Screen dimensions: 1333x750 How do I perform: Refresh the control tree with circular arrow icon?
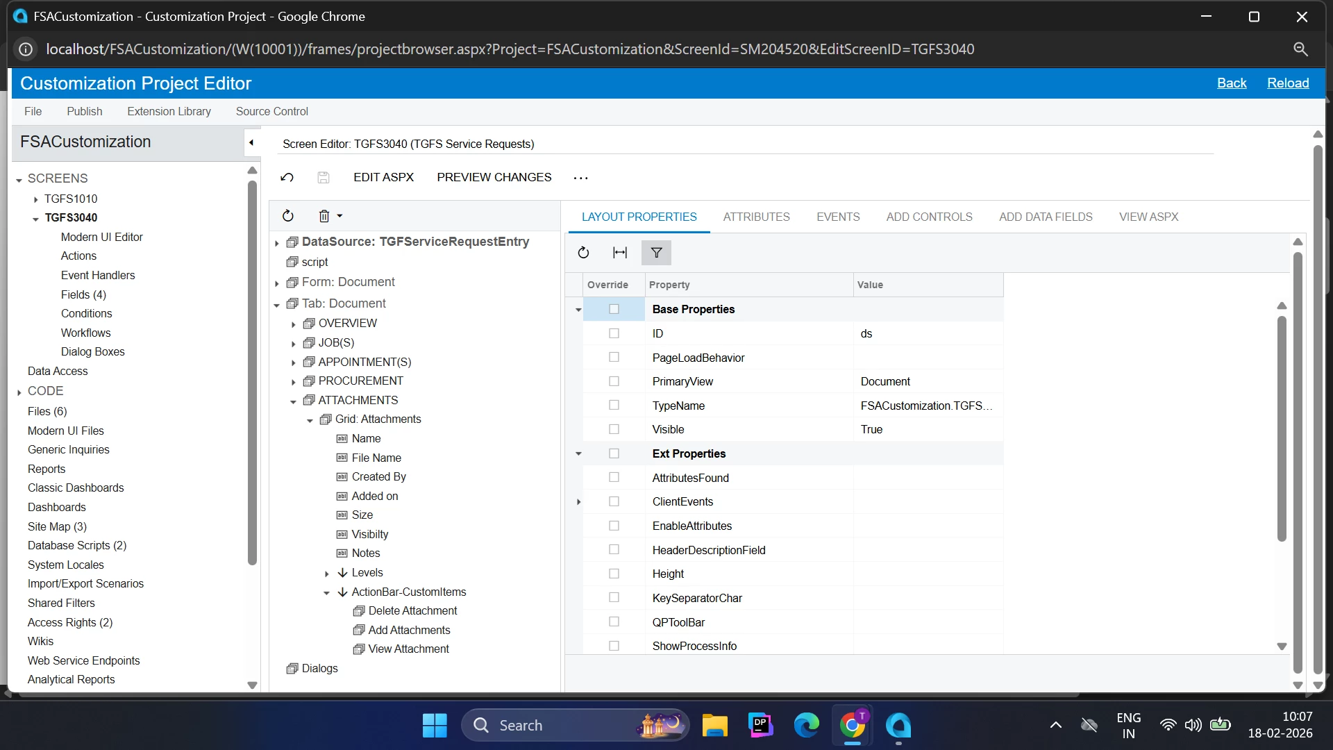[288, 216]
